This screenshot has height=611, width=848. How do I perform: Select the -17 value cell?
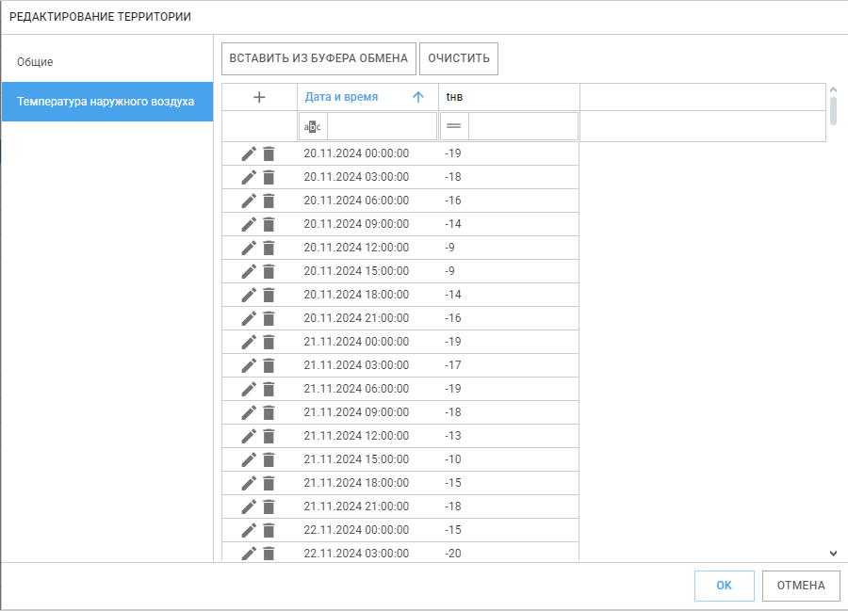(509, 365)
